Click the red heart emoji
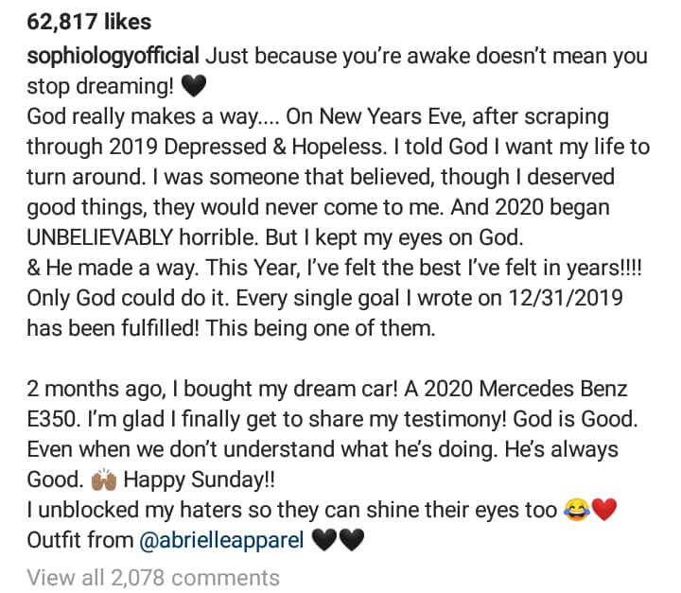 [603, 512]
